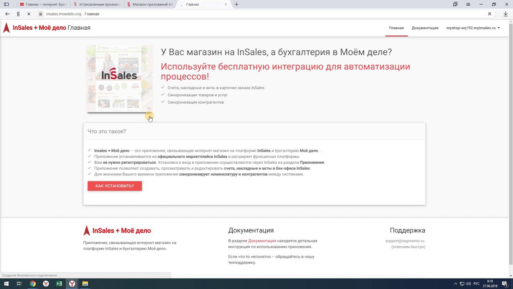Expand the myshop-wq192.myinsales.ru dropdown
Image resolution: width=513 pixels, height=289 pixels.
473,28
